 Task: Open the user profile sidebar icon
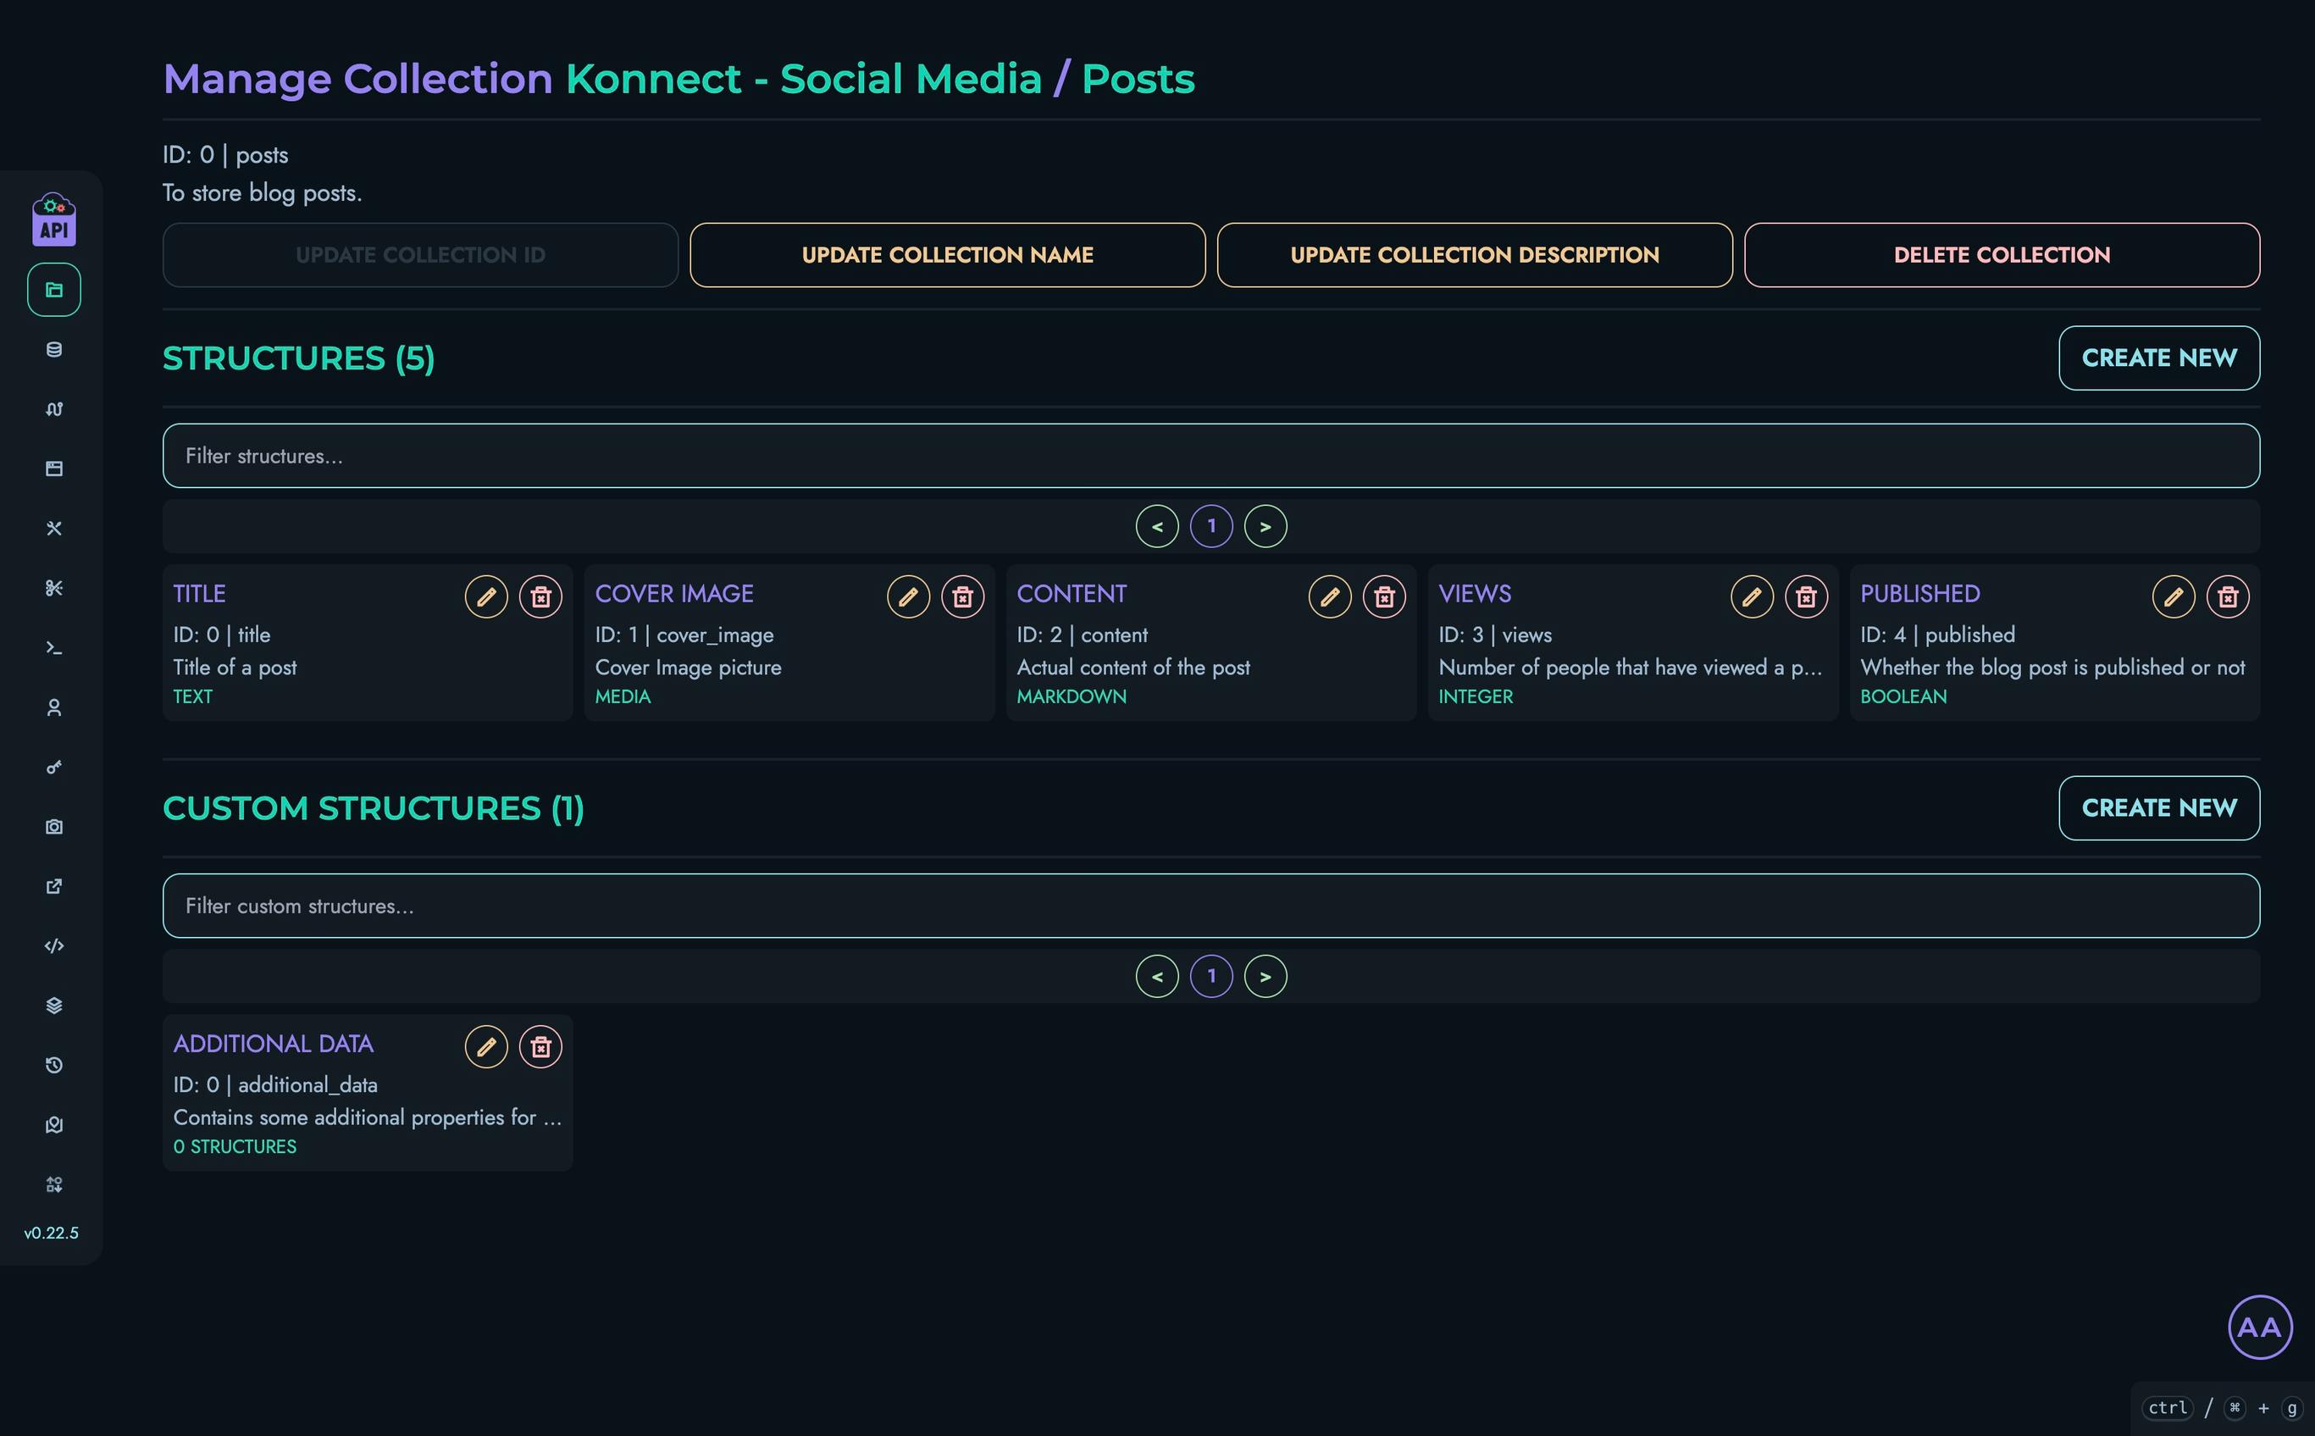click(54, 707)
